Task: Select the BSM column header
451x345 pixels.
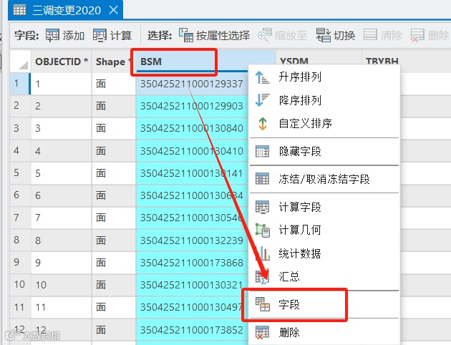Action: 205,62
